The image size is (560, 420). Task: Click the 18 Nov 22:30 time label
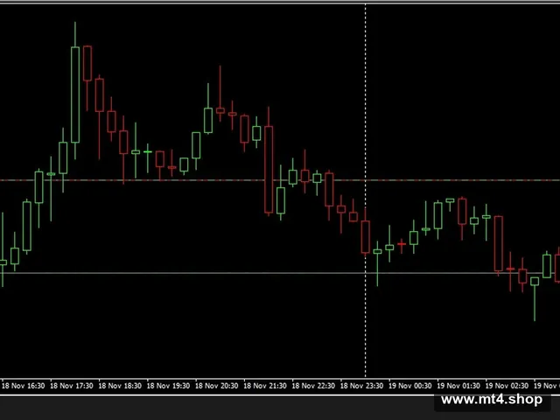313,386
